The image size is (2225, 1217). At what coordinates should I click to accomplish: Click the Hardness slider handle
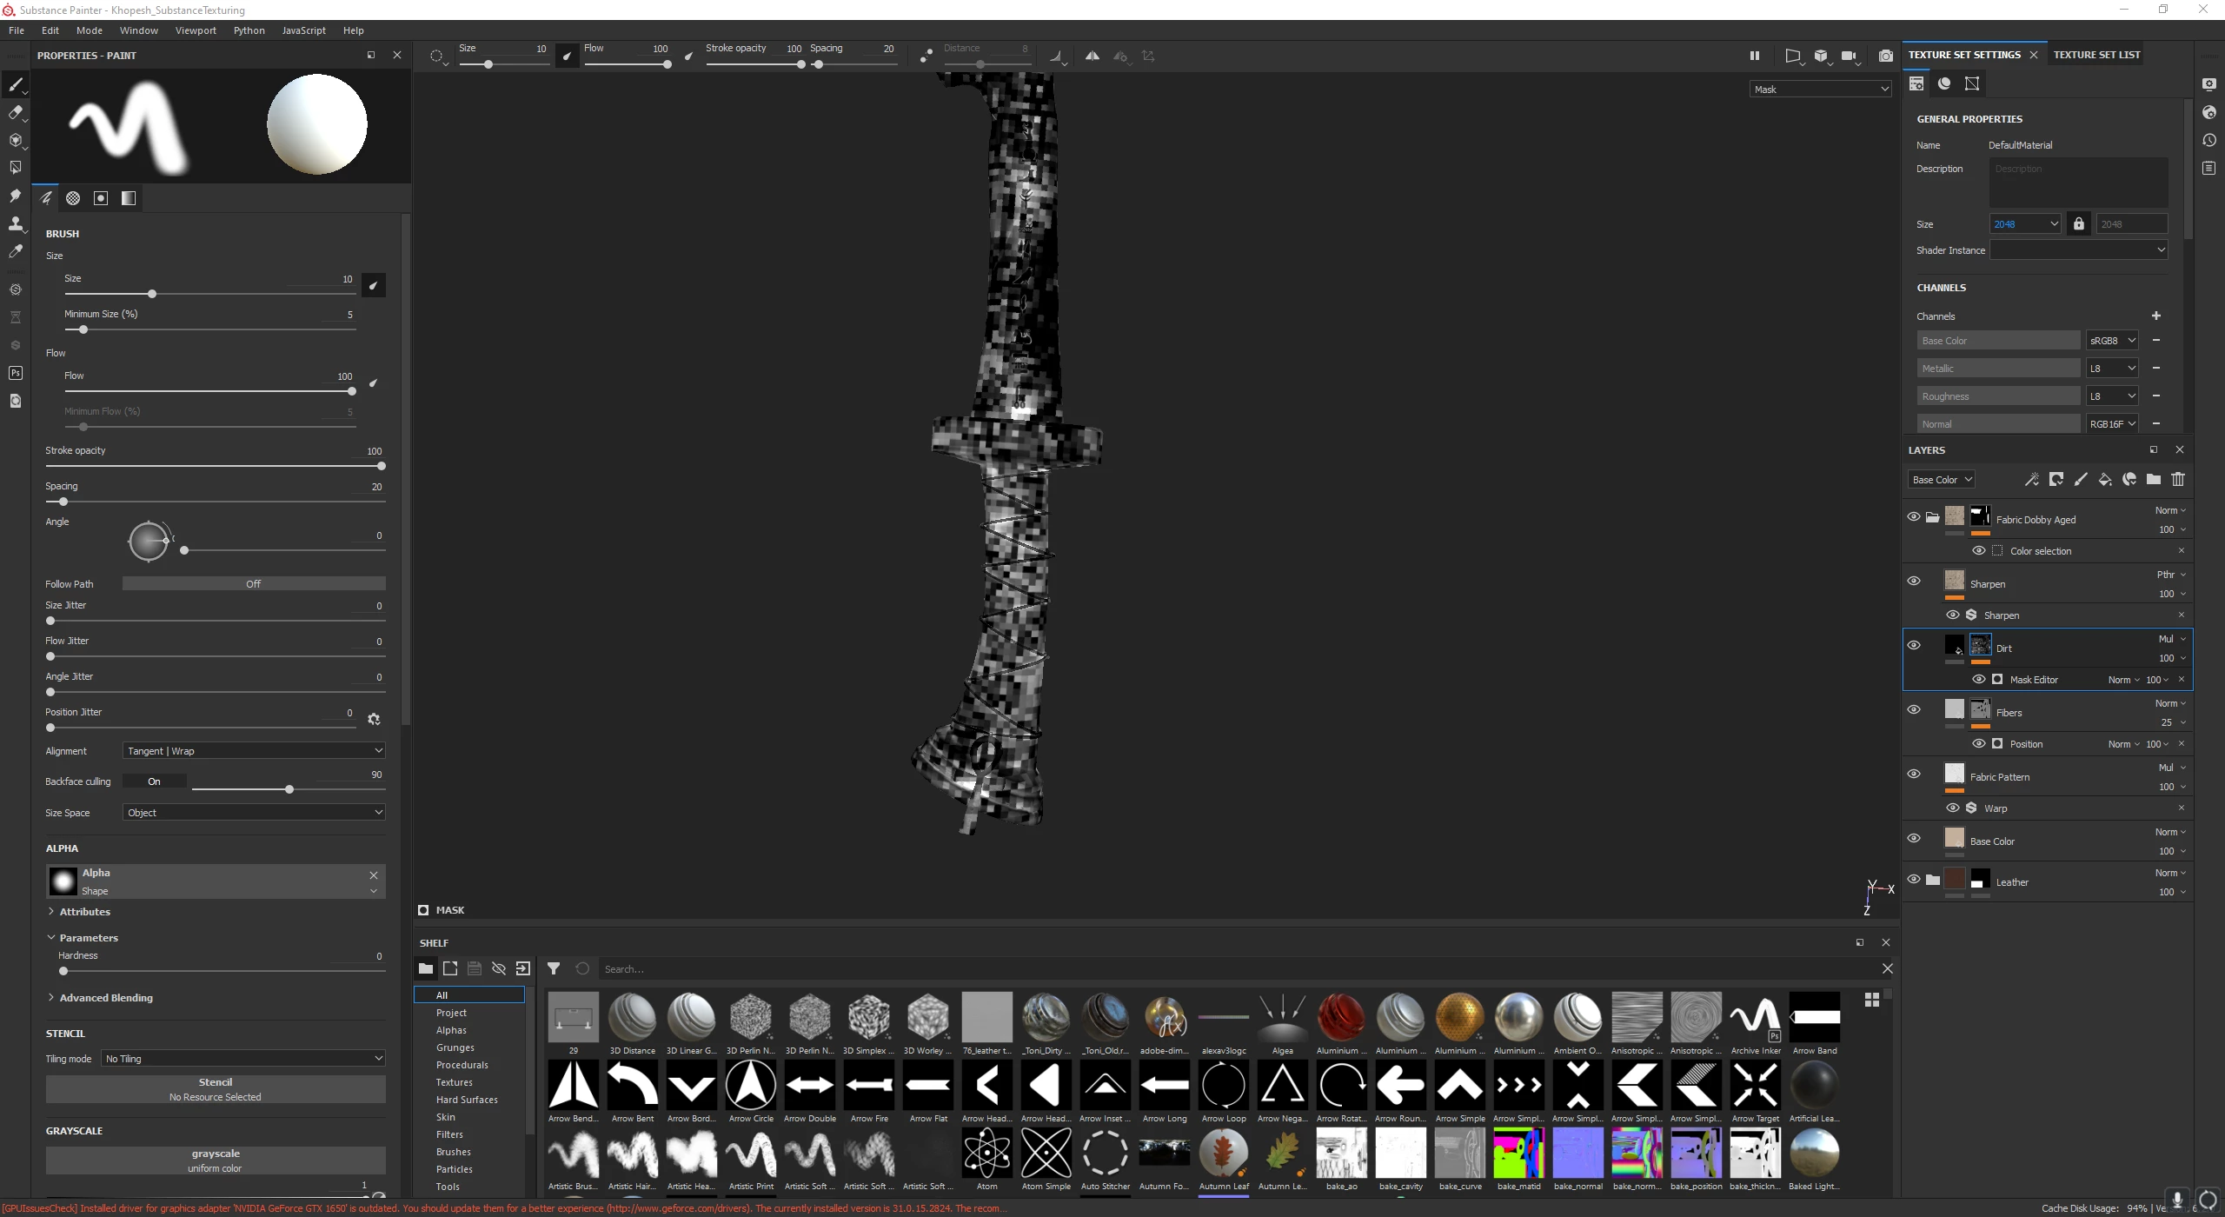tap(63, 971)
